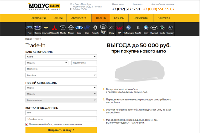Select the Hyundai brand icon
The height and width of the screenshot is (133, 200).
154,29
